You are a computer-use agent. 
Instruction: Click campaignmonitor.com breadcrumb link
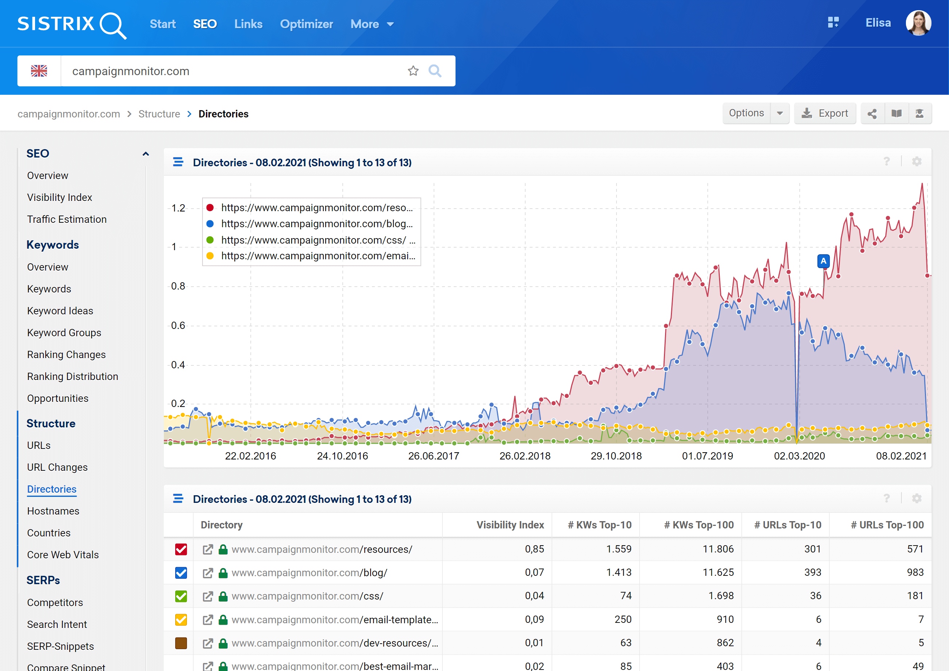69,114
